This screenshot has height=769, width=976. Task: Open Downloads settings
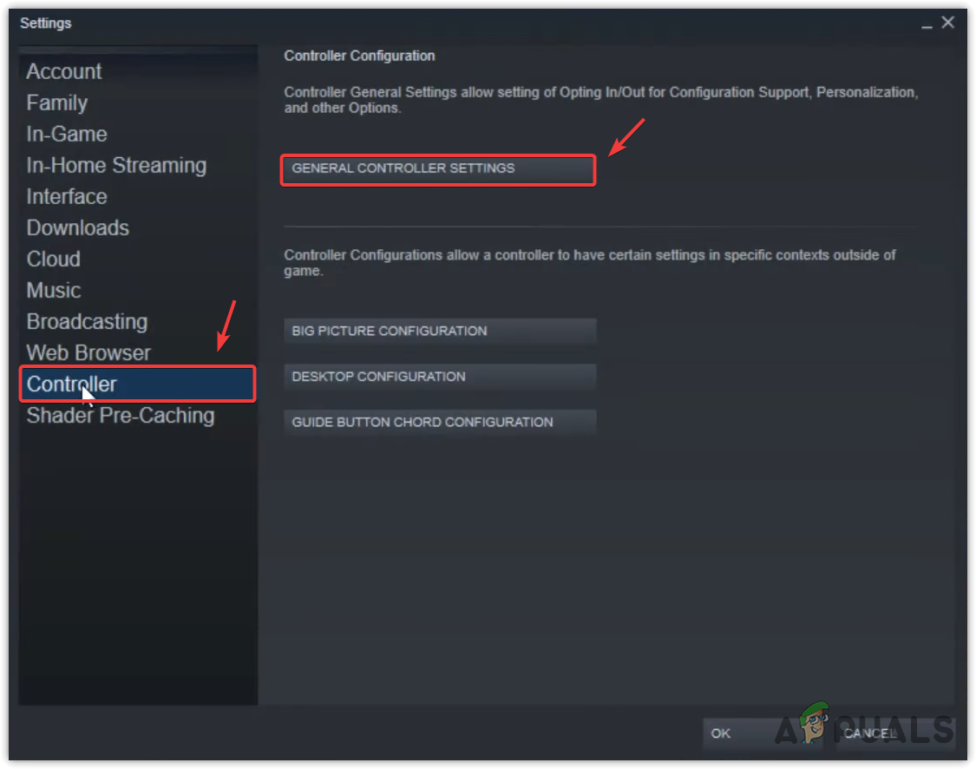click(x=138, y=228)
